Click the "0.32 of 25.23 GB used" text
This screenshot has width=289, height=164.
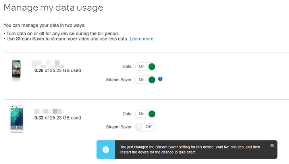tap(58, 118)
